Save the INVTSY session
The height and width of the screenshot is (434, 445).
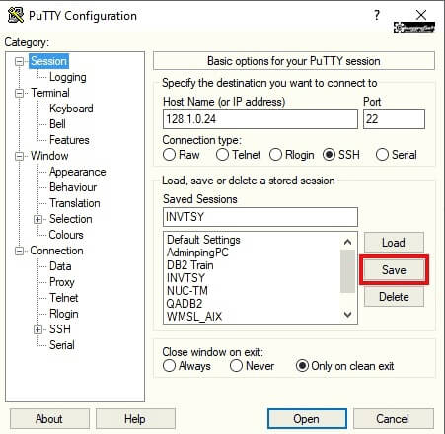pyautogui.click(x=394, y=270)
